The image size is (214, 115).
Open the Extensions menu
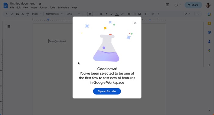point(64,8)
